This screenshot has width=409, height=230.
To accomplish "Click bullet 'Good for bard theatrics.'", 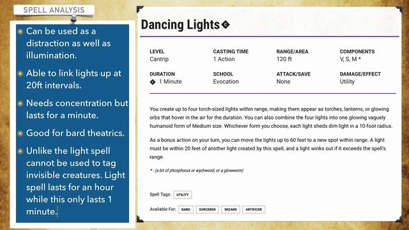I will [75, 133].
